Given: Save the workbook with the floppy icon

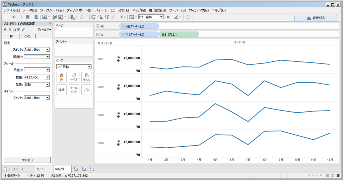Looking at the screenshot, I should [27, 17].
